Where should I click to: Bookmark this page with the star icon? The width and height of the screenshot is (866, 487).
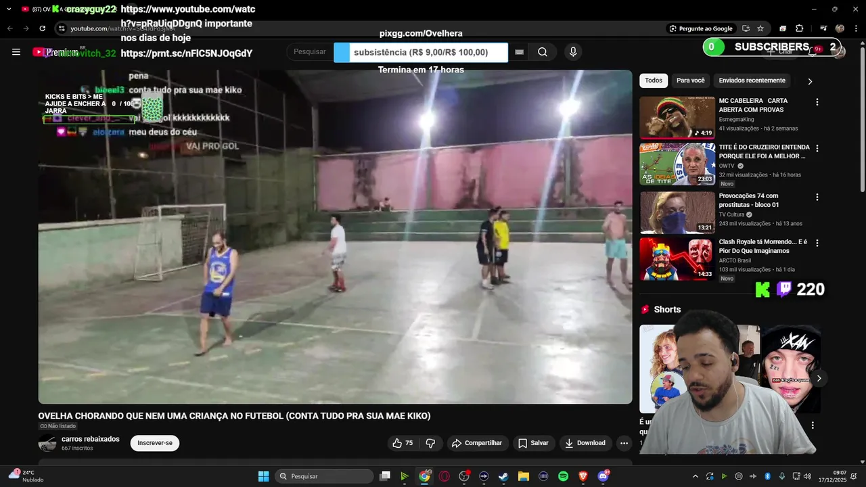(x=760, y=28)
